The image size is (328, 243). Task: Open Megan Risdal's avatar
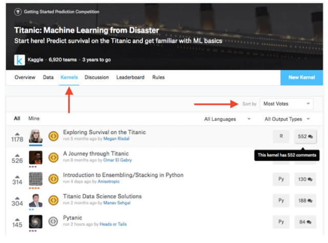click(35, 136)
